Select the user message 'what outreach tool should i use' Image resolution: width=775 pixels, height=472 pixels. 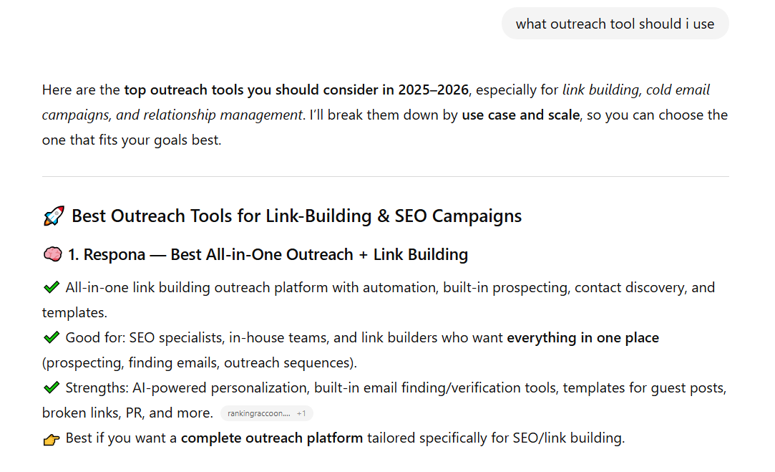[x=615, y=24]
